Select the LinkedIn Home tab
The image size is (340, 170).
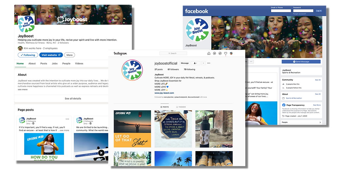click(x=20, y=63)
